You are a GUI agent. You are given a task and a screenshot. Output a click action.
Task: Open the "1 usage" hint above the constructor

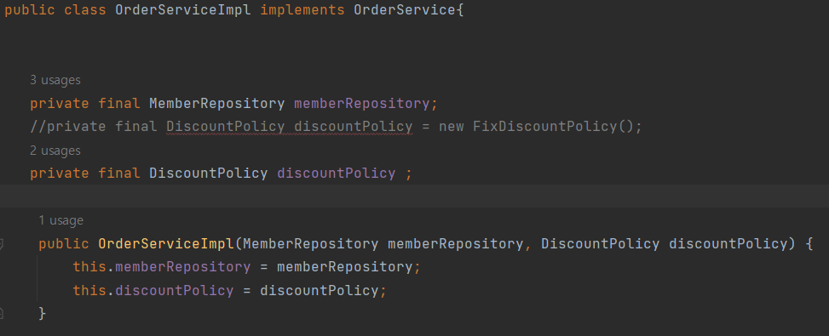pos(60,220)
